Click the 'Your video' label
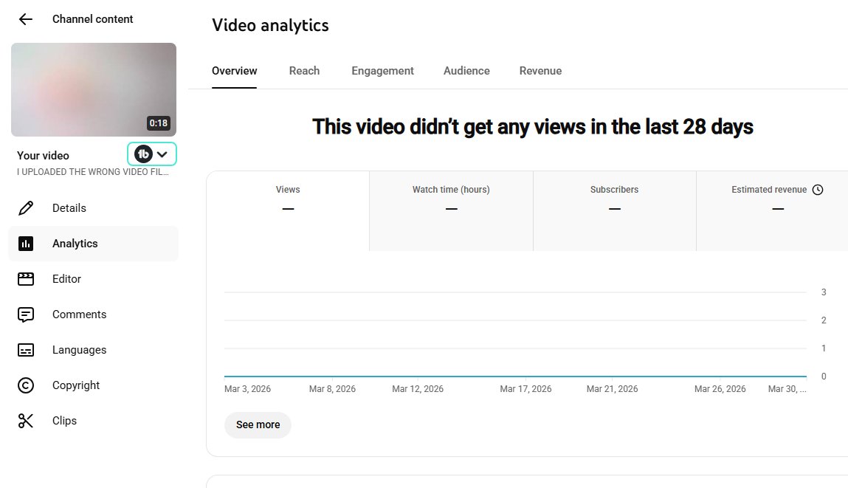Screen dimensions: 848x488 click(44, 156)
